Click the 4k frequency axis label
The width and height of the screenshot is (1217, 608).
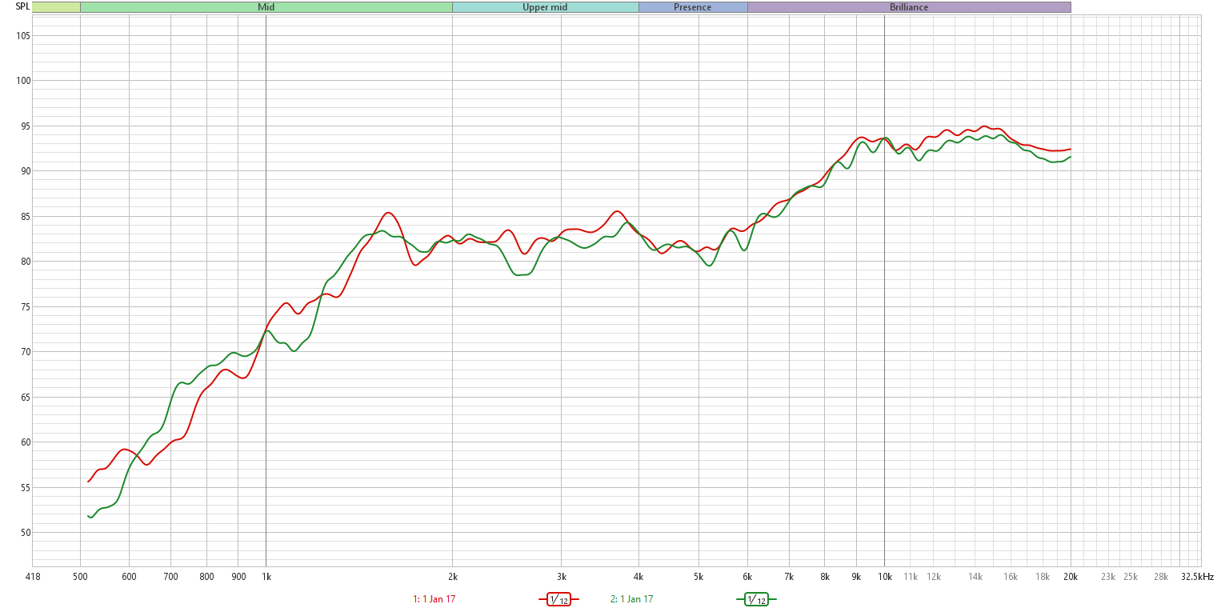(639, 576)
